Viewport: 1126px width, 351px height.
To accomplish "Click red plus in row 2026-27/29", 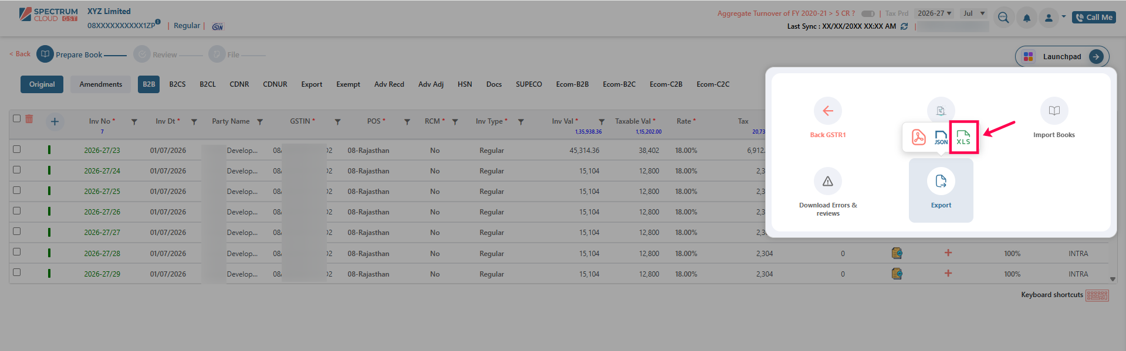I will (x=948, y=273).
